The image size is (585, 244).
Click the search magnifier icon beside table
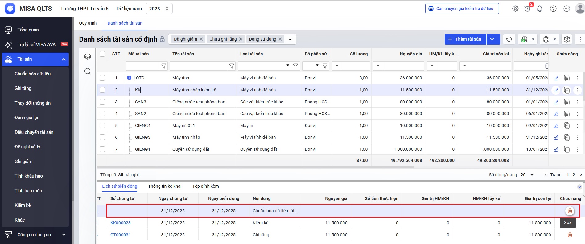point(88,71)
